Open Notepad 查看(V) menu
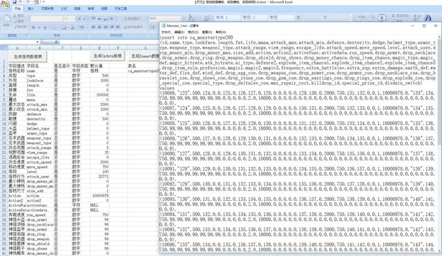The width and height of the screenshot is (442, 256). tap(207, 32)
